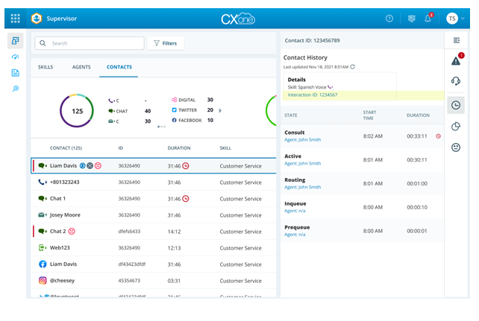Expand the user menu chevron beside TS

(x=463, y=19)
